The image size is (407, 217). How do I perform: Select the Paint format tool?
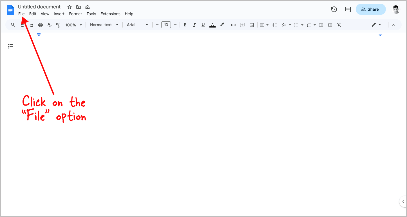tap(58, 25)
